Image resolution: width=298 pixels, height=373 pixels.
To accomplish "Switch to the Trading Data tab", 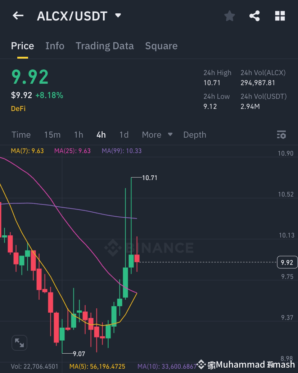I will (104, 46).
